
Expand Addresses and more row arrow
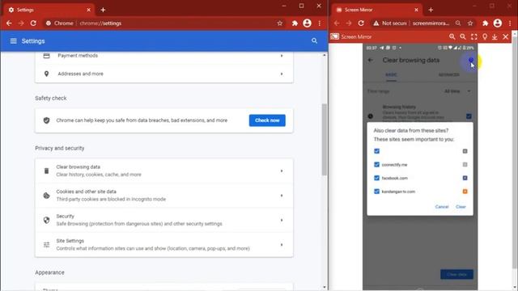coord(282,74)
